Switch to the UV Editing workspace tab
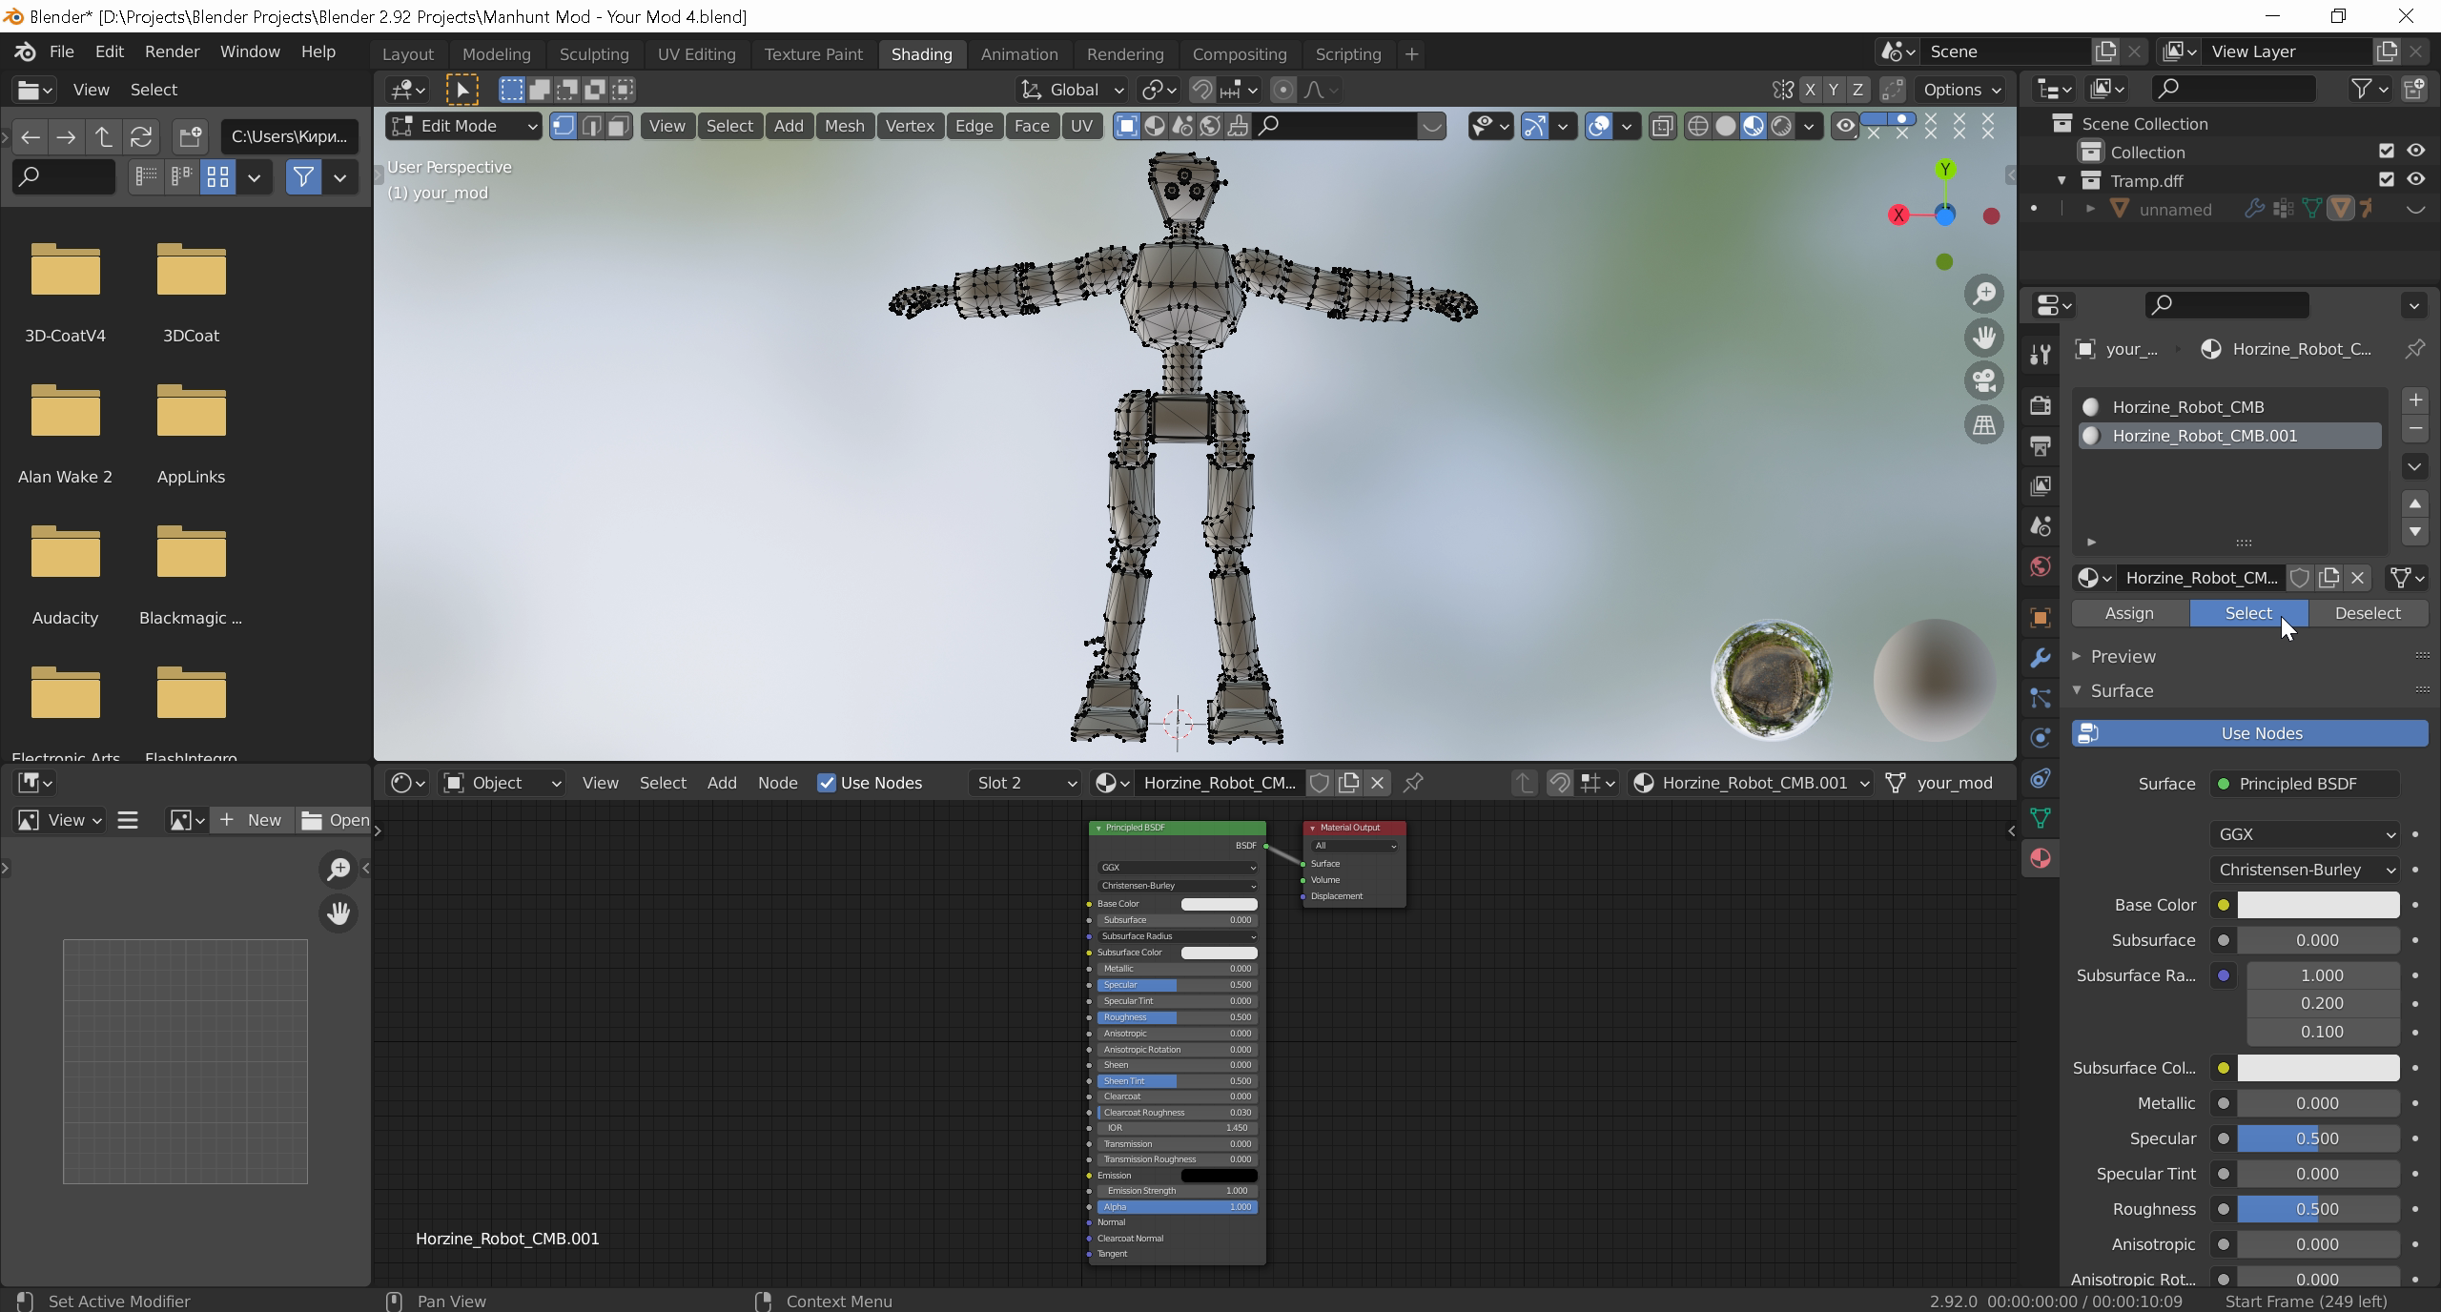 (x=696, y=54)
